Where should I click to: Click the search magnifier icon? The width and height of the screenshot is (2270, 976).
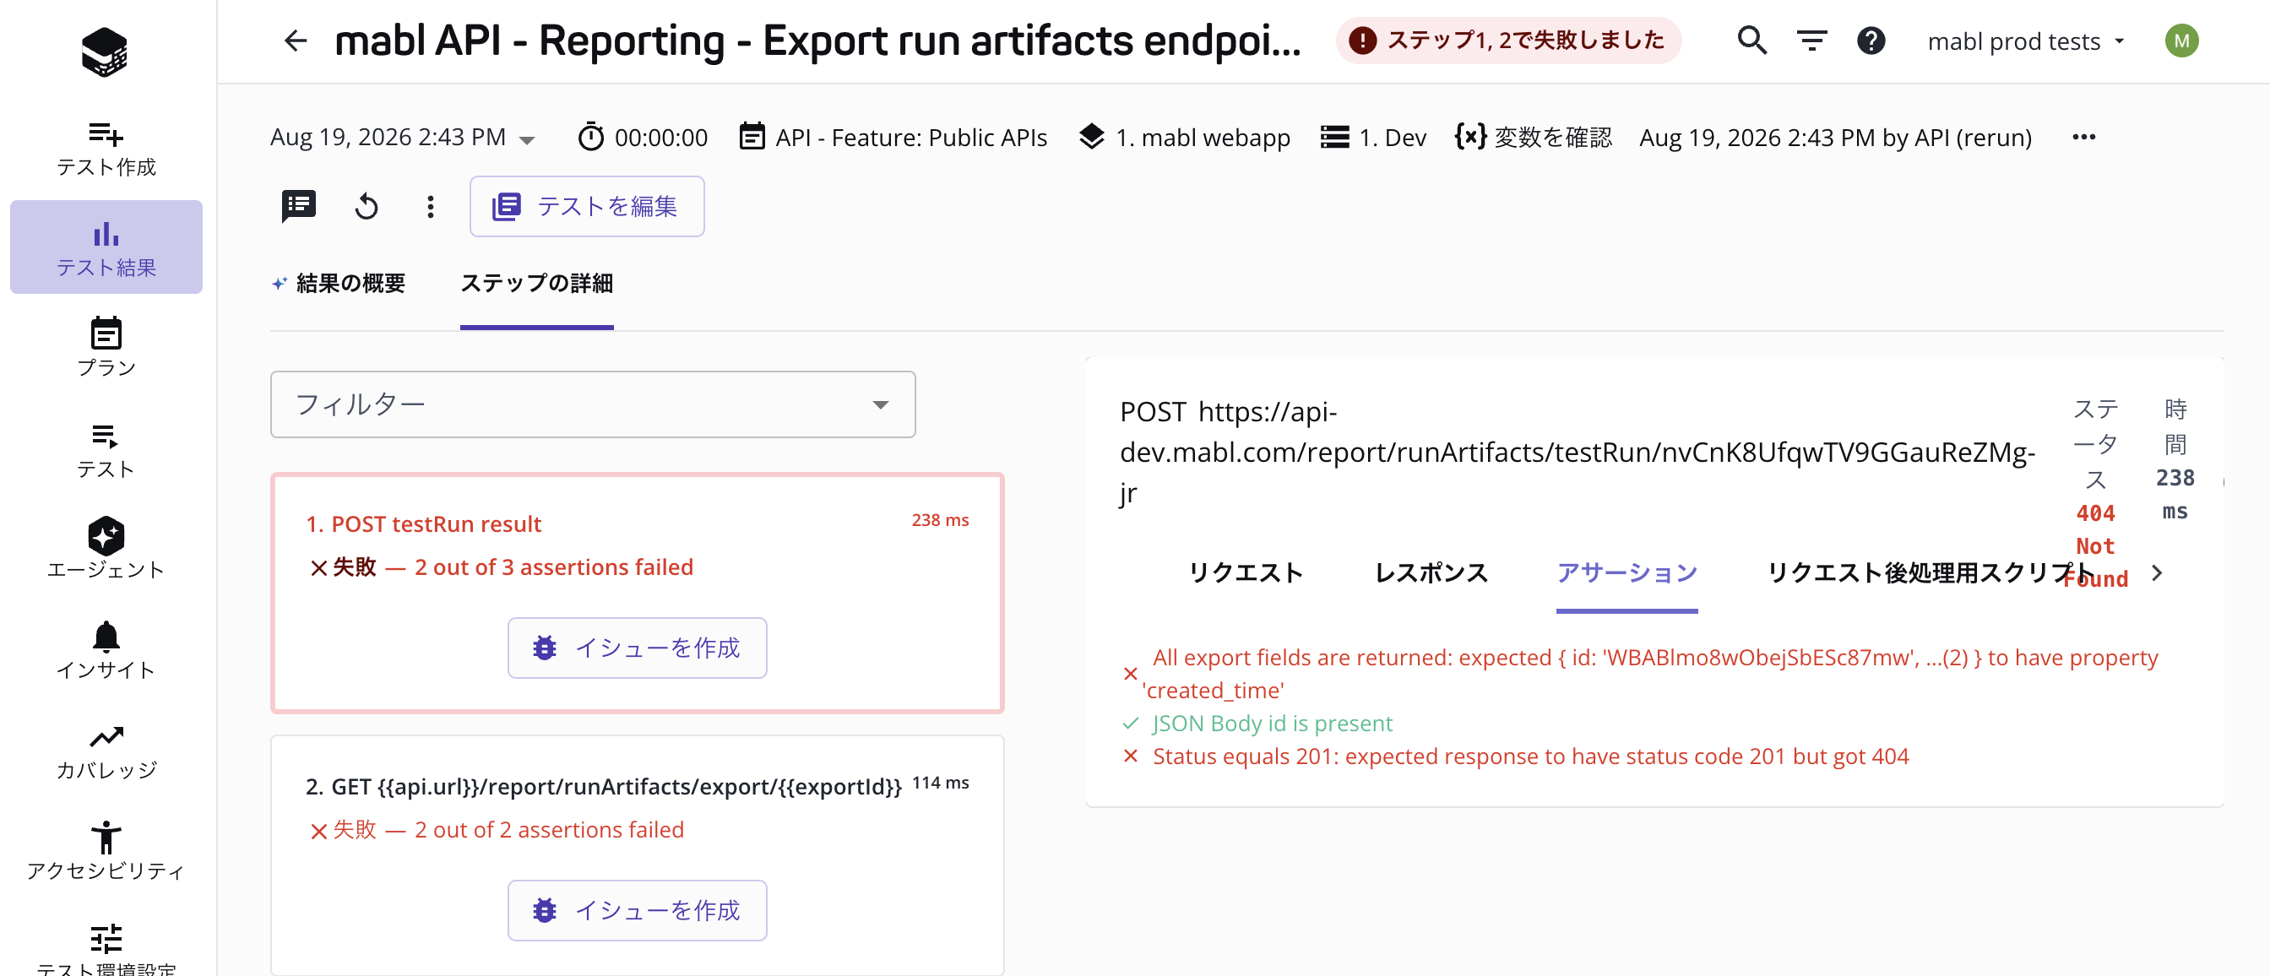(x=1751, y=41)
